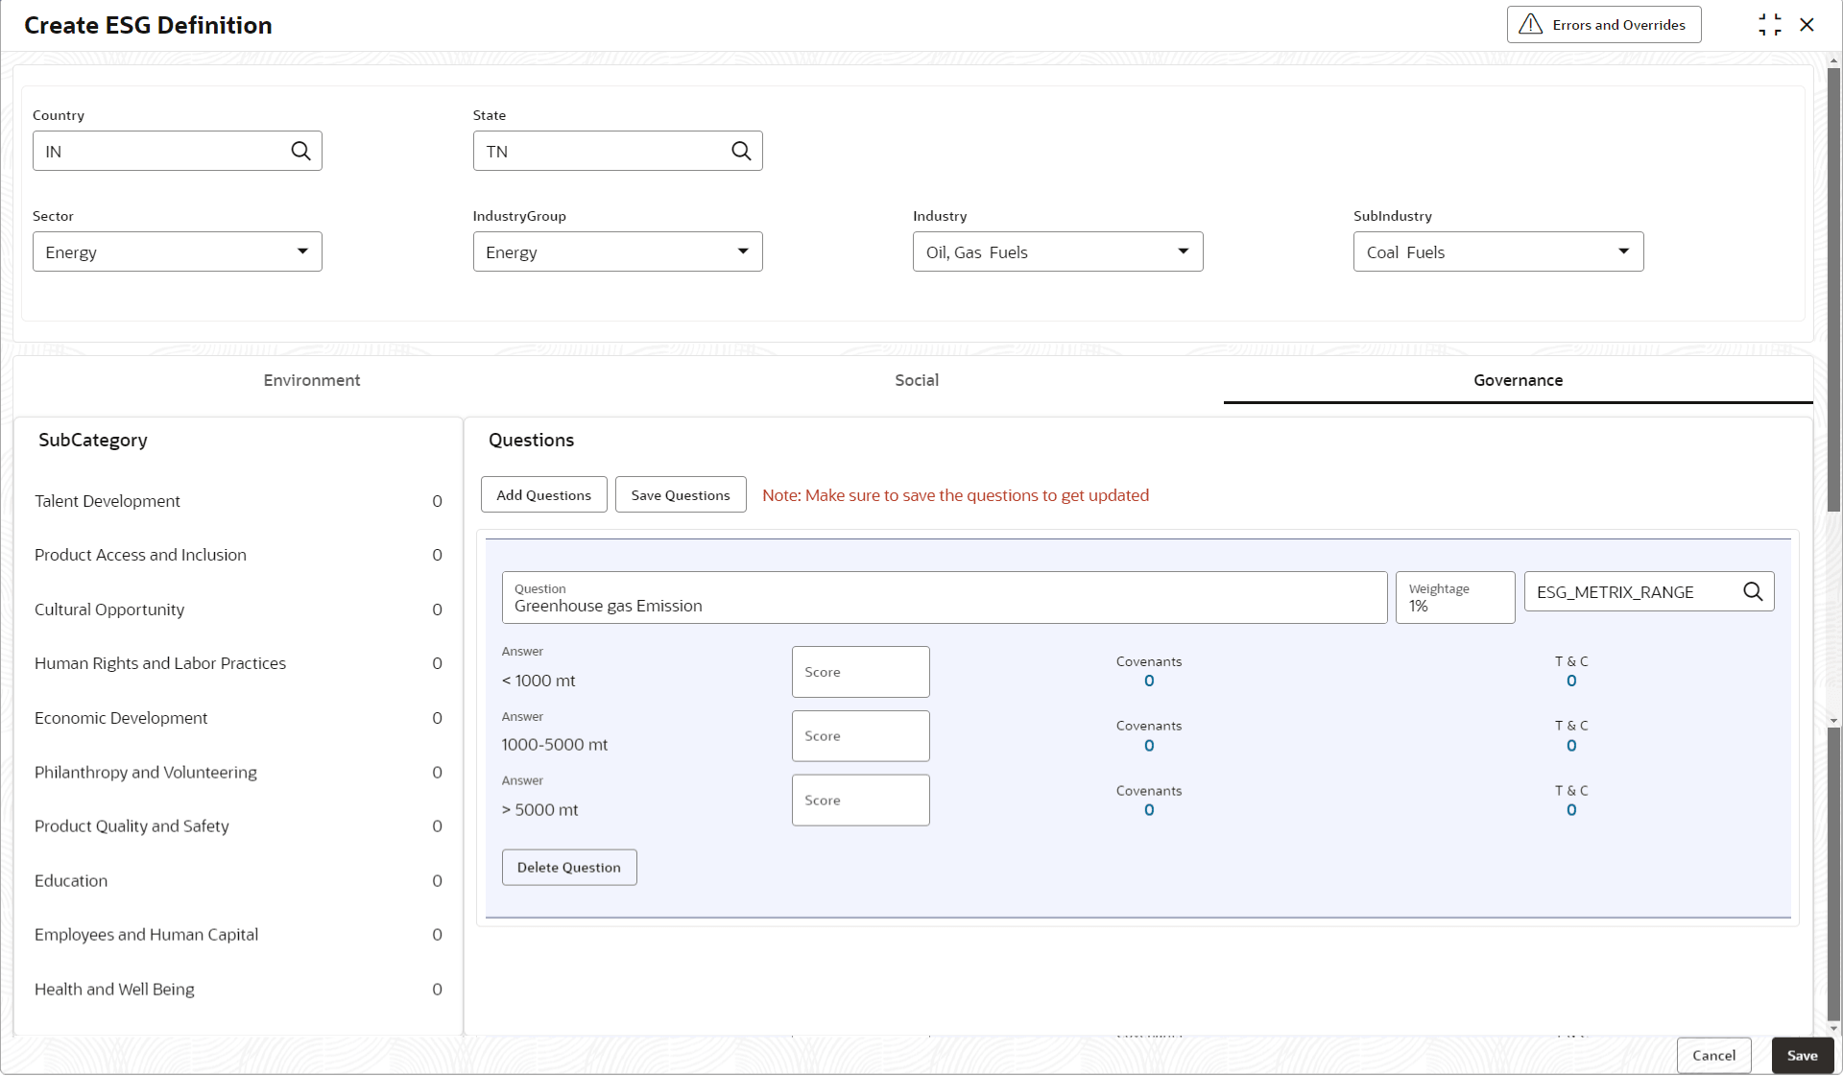
Task: Open the SubIndustry Coal Fuels dropdown
Action: pyautogui.click(x=1623, y=251)
